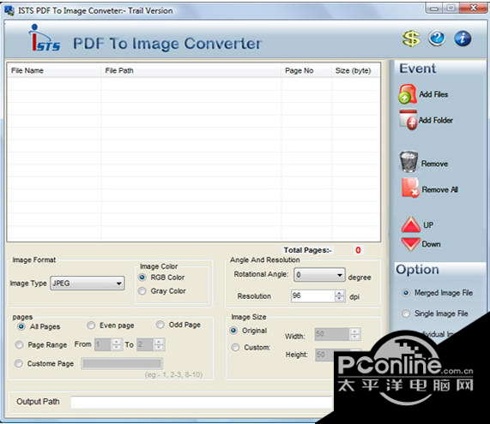
Task: Click inside the Output Path field
Action: (x=202, y=403)
